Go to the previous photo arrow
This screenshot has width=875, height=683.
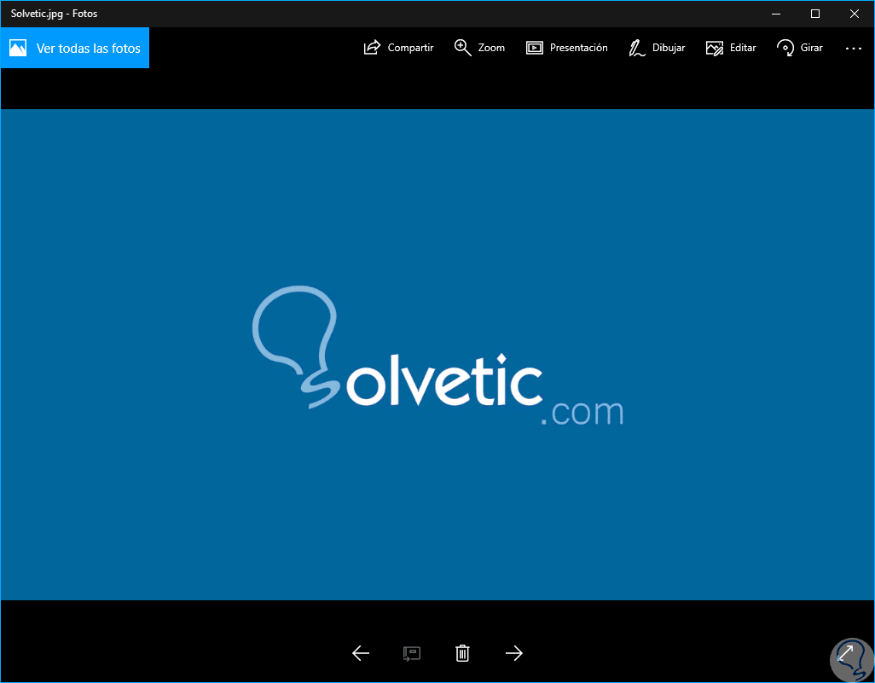pos(361,653)
